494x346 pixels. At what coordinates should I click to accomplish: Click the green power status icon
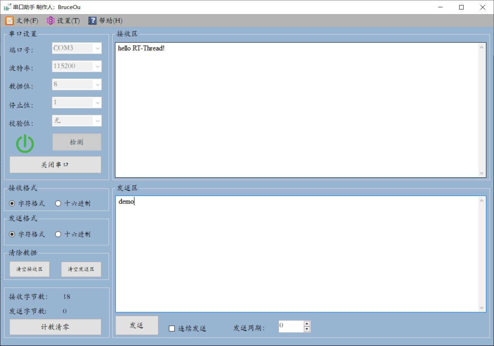[x=25, y=144]
